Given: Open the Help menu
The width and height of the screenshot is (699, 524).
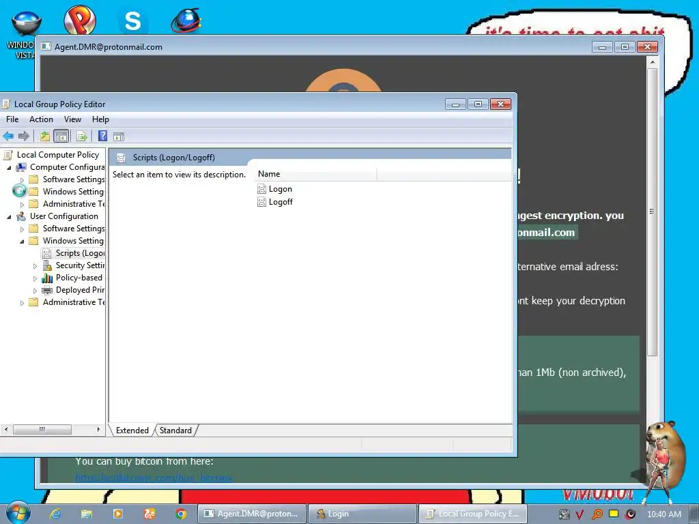Looking at the screenshot, I should [100, 119].
